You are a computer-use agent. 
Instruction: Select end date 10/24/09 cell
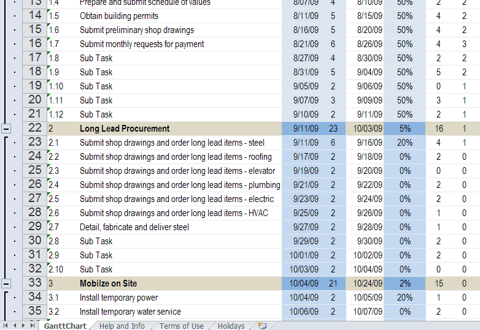365,283
